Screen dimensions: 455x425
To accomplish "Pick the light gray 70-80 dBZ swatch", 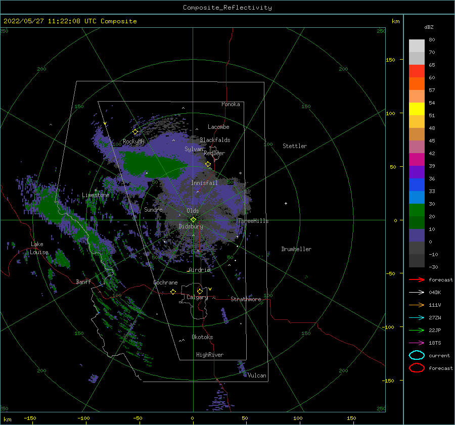I will (417, 46).
